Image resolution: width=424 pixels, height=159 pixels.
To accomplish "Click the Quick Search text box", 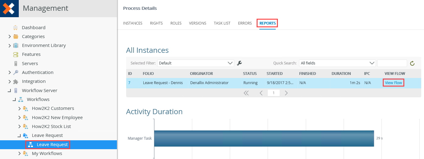I will (392, 63).
